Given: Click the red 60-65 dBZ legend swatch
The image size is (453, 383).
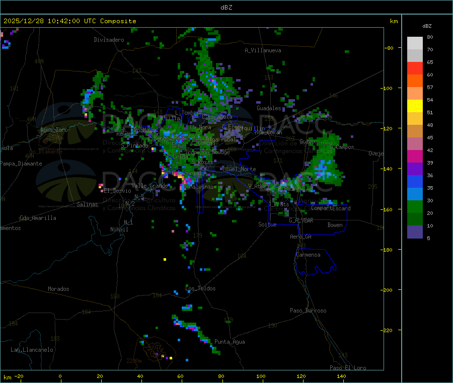Looking at the screenshot, I should (415, 68).
